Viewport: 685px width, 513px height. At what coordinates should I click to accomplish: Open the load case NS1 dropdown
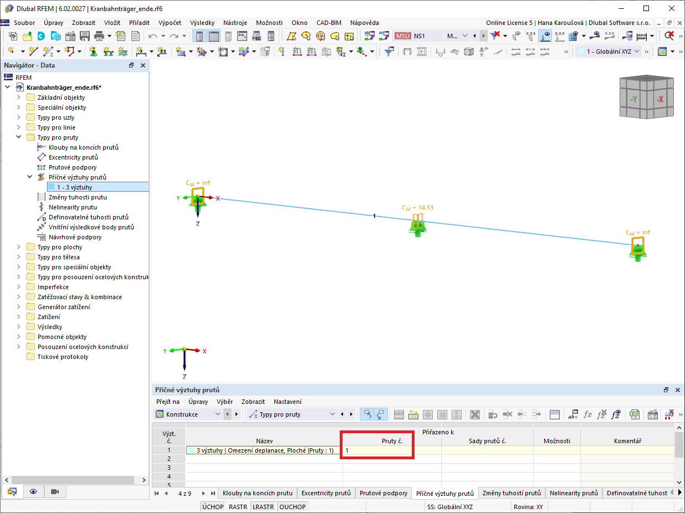point(432,36)
